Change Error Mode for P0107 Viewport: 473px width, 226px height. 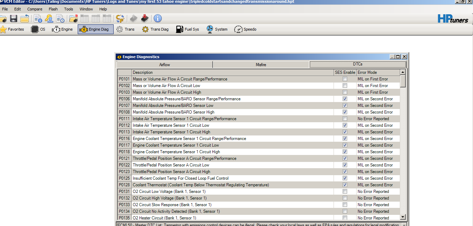(x=378, y=106)
